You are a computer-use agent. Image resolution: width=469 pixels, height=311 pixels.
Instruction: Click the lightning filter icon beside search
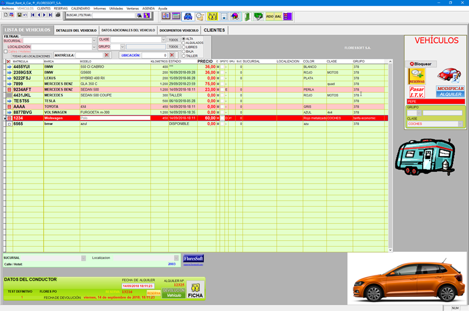click(x=147, y=16)
